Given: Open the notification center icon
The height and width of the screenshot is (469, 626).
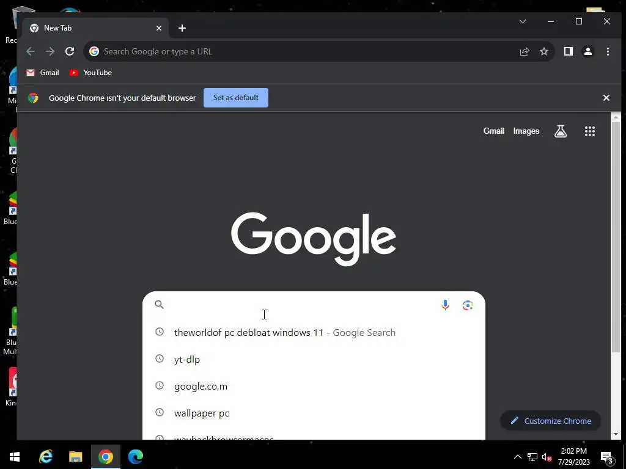Looking at the screenshot, I should pos(607,457).
